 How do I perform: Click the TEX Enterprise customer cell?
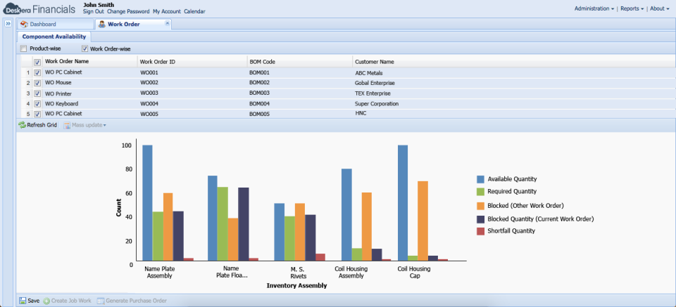coord(373,93)
